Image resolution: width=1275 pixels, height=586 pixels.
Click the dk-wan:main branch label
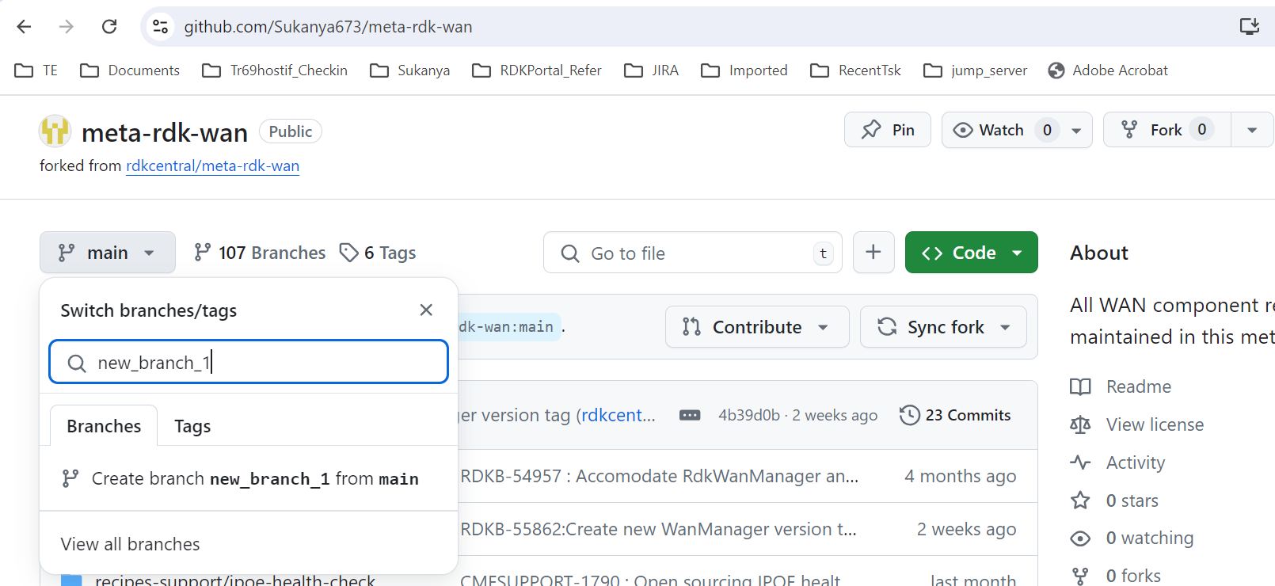[x=509, y=327]
